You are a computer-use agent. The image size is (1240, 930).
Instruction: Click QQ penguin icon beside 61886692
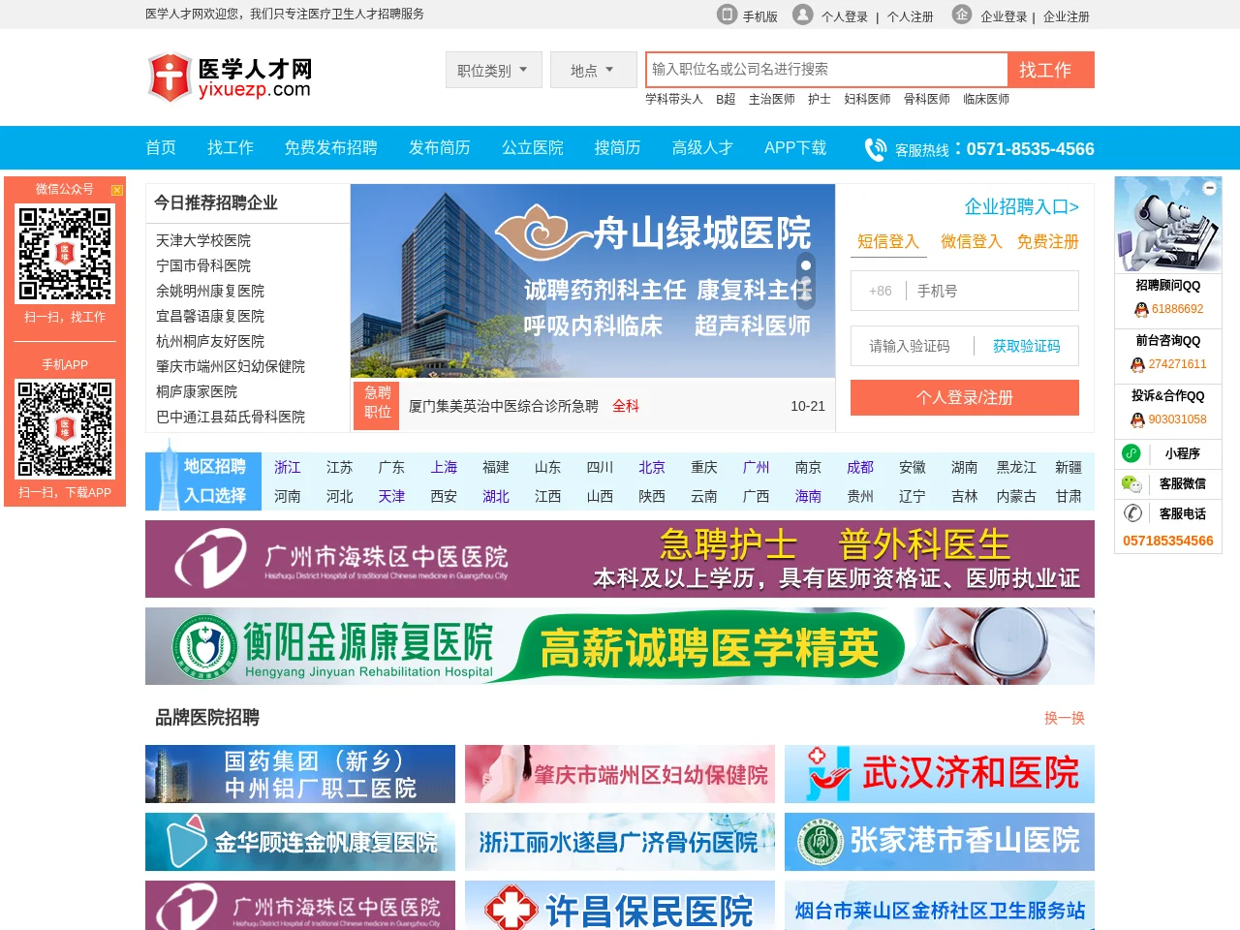pyautogui.click(x=1141, y=310)
